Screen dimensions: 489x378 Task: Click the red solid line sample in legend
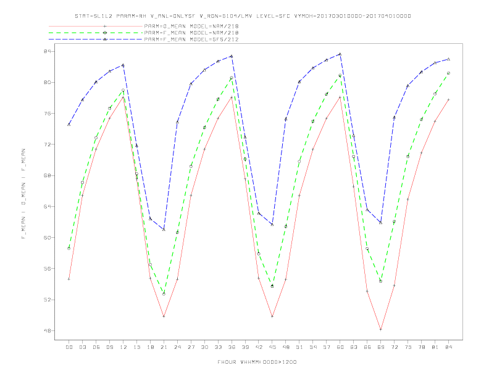pyautogui.click(x=96, y=26)
